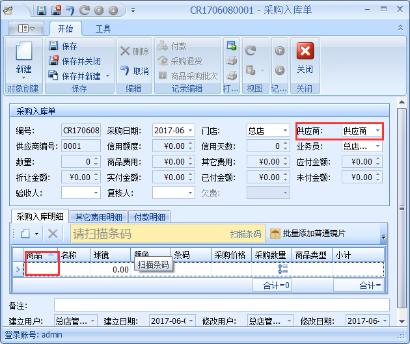Viewport: 410px width, 344px height.
Task: Click the 扫描条码 link in barcode box
Action: click(245, 234)
